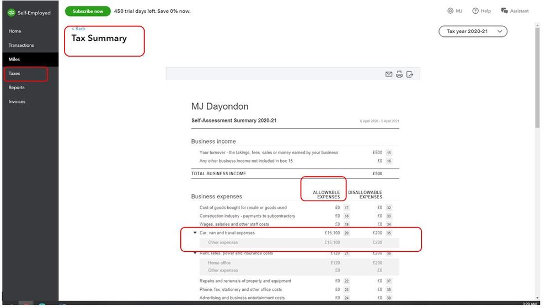Screen dimensions: 551x308
Task: Open the Assistant chat icon
Action: point(504,11)
